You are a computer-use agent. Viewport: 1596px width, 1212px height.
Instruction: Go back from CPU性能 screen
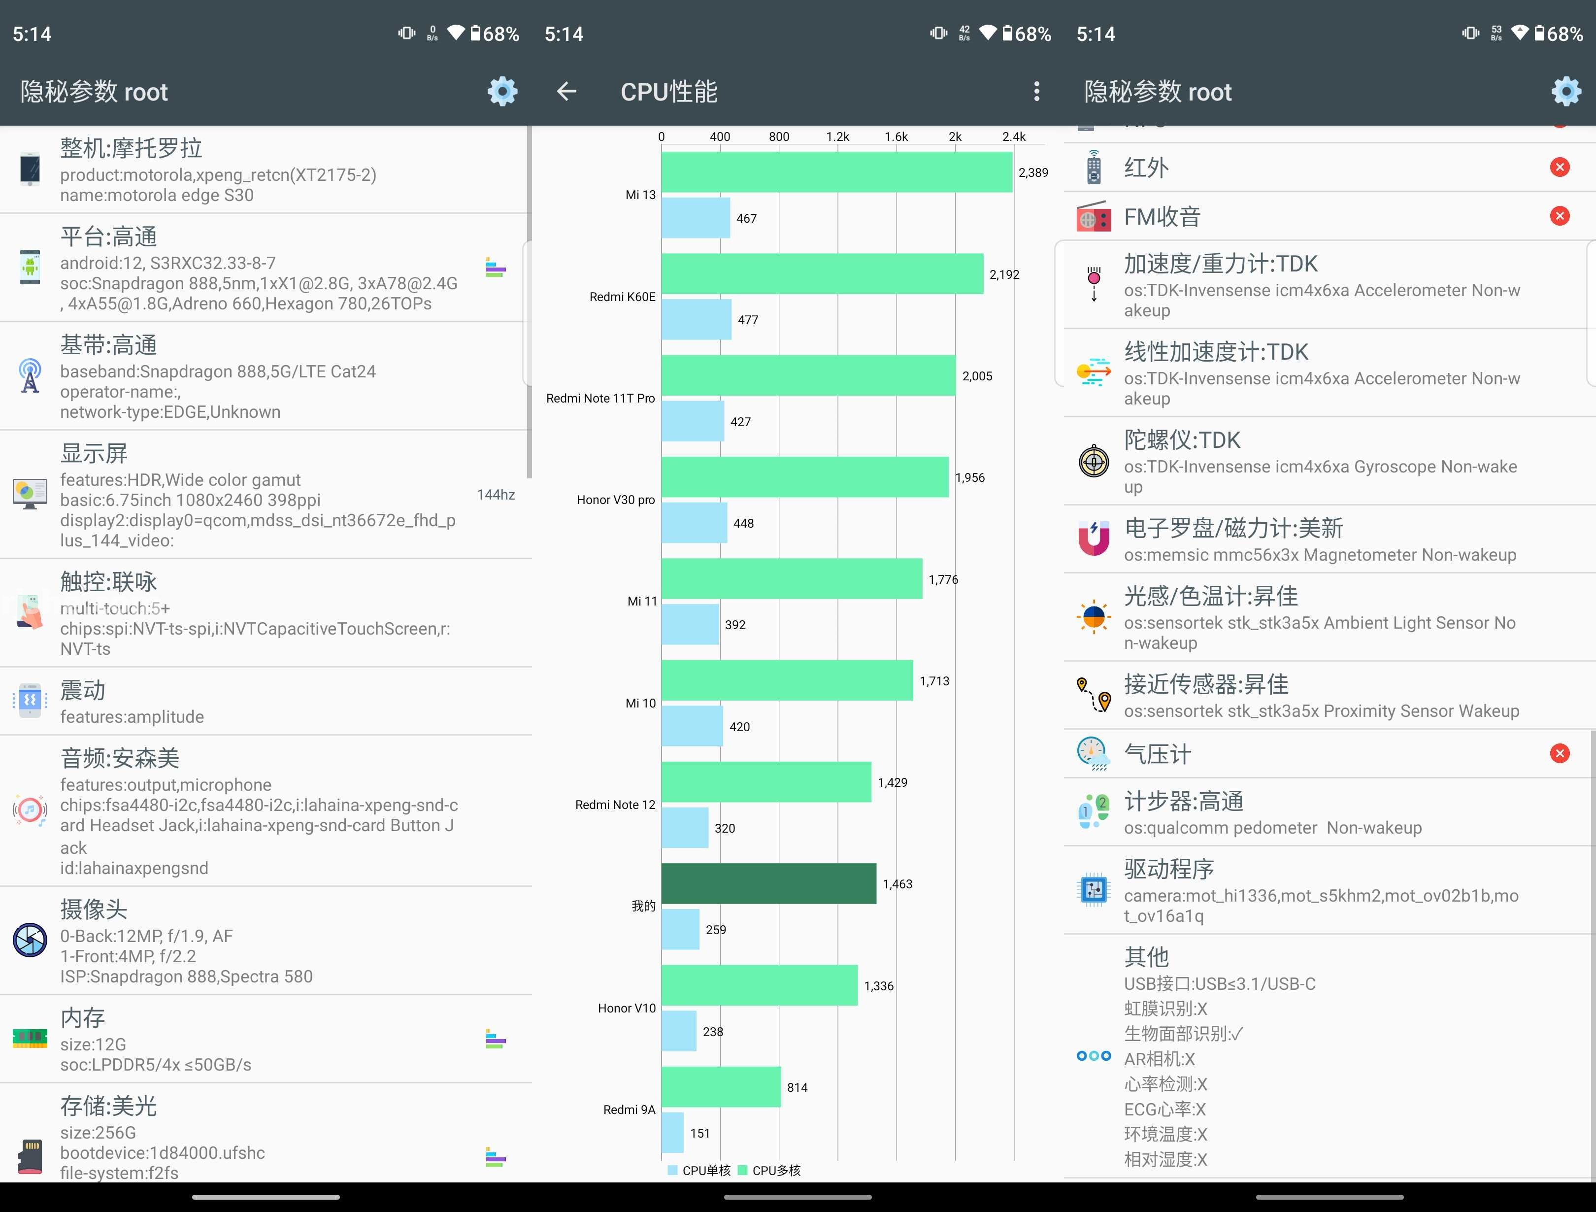[x=566, y=92]
